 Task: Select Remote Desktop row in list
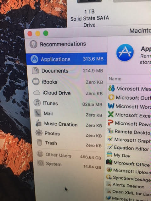tap(129, 132)
